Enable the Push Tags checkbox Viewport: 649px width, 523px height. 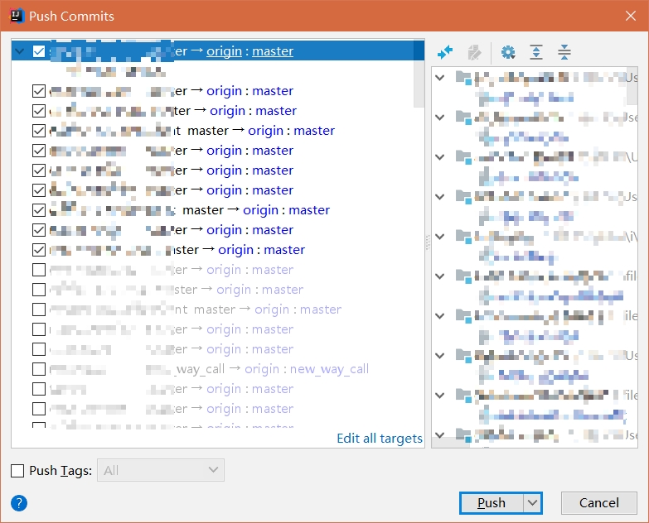18,471
